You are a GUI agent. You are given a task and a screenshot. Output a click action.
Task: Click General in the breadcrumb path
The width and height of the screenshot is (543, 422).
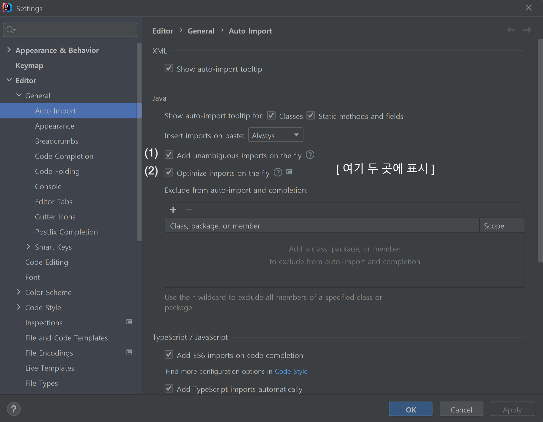(201, 31)
